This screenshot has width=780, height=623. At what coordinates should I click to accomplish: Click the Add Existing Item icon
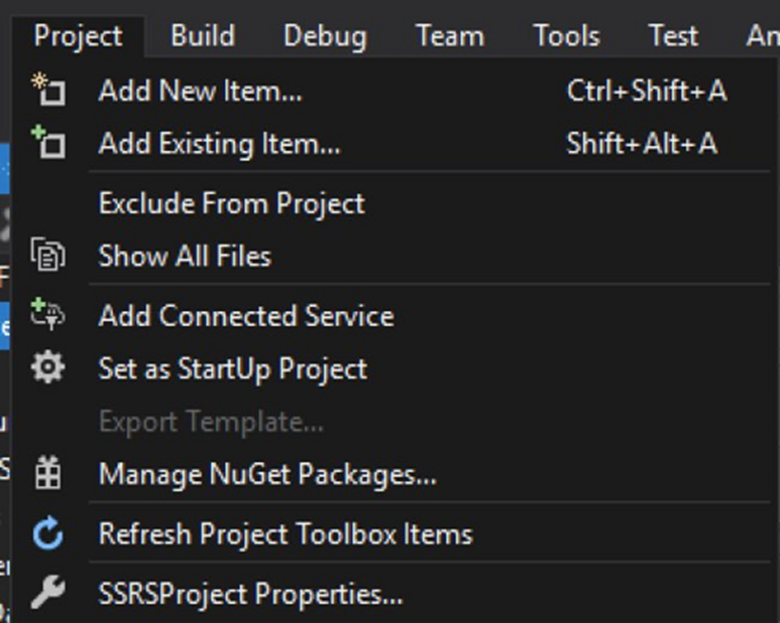pyautogui.click(x=47, y=142)
